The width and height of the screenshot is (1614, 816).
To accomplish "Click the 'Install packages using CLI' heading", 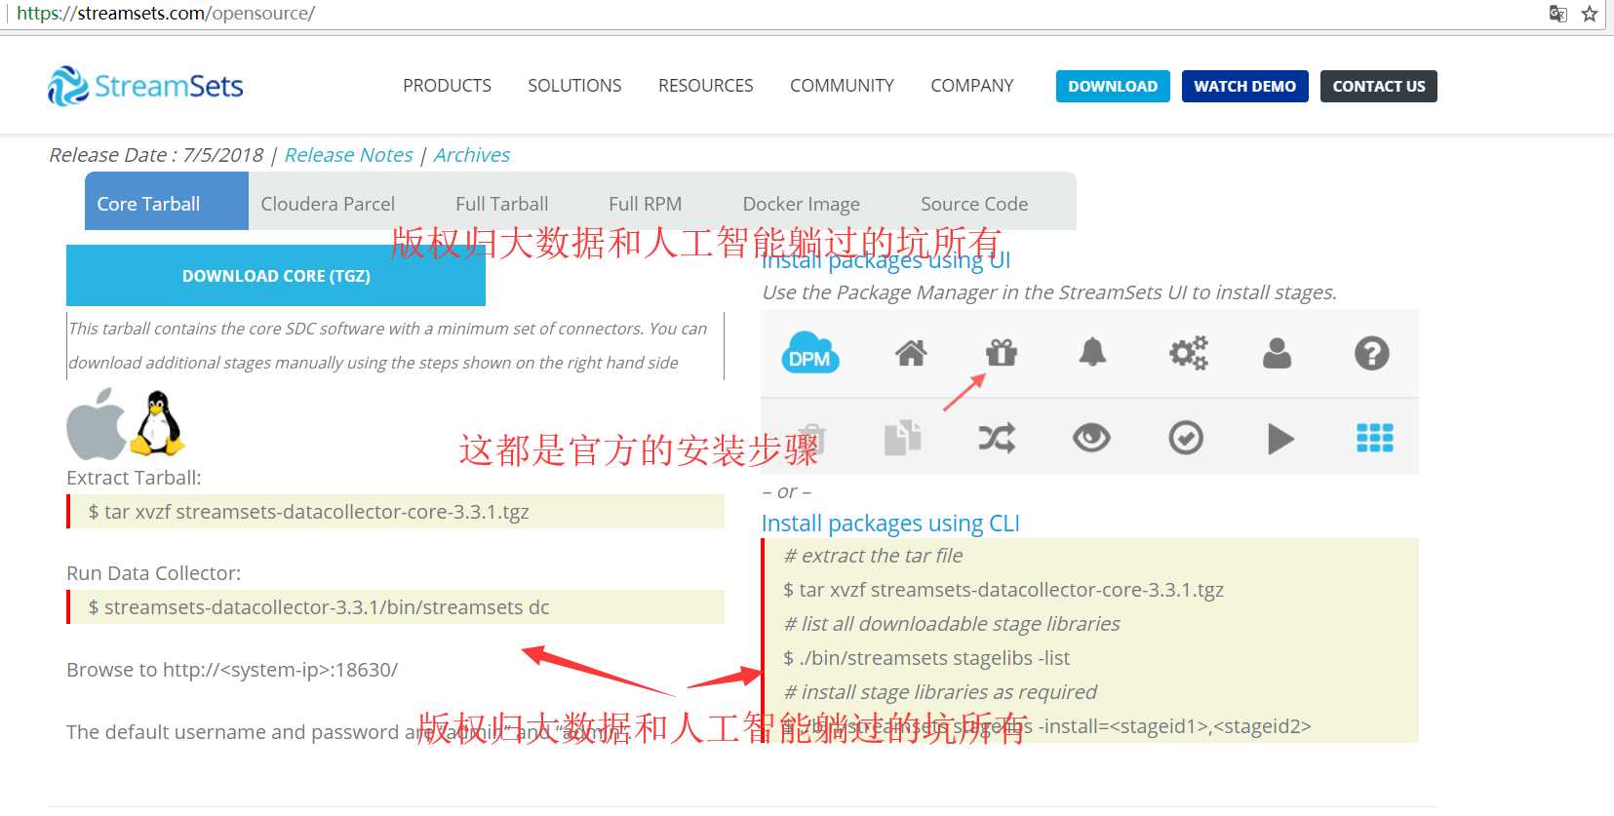I will 890,524.
